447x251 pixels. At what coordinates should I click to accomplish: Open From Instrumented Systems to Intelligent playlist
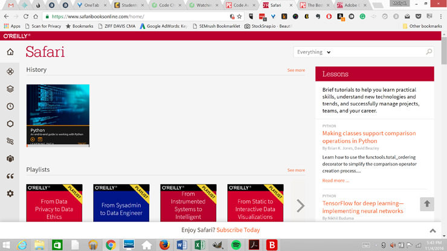[188, 203]
